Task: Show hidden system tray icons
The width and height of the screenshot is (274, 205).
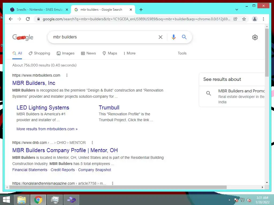Action: click(x=229, y=200)
